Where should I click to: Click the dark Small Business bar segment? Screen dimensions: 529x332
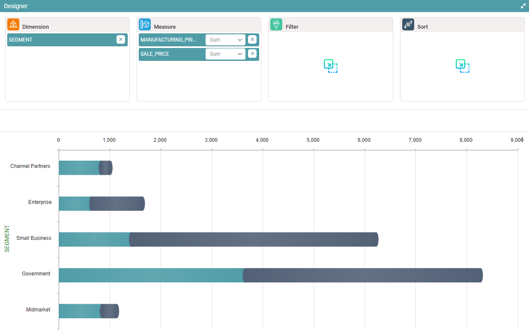pos(254,239)
